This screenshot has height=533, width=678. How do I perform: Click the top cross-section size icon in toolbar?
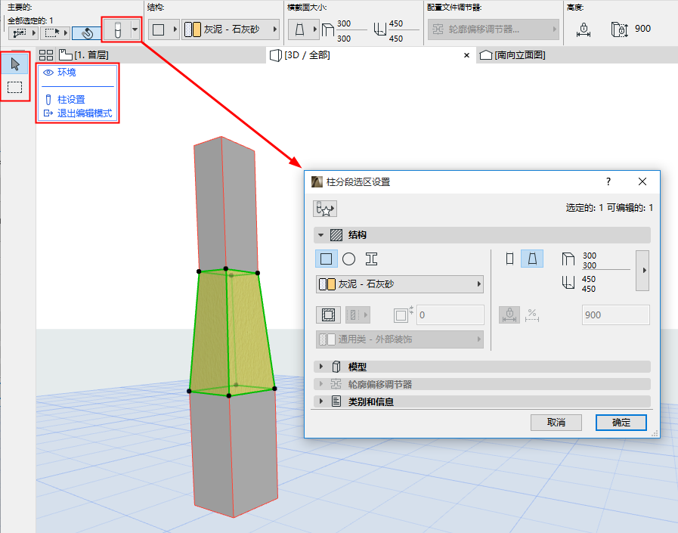[x=328, y=29]
